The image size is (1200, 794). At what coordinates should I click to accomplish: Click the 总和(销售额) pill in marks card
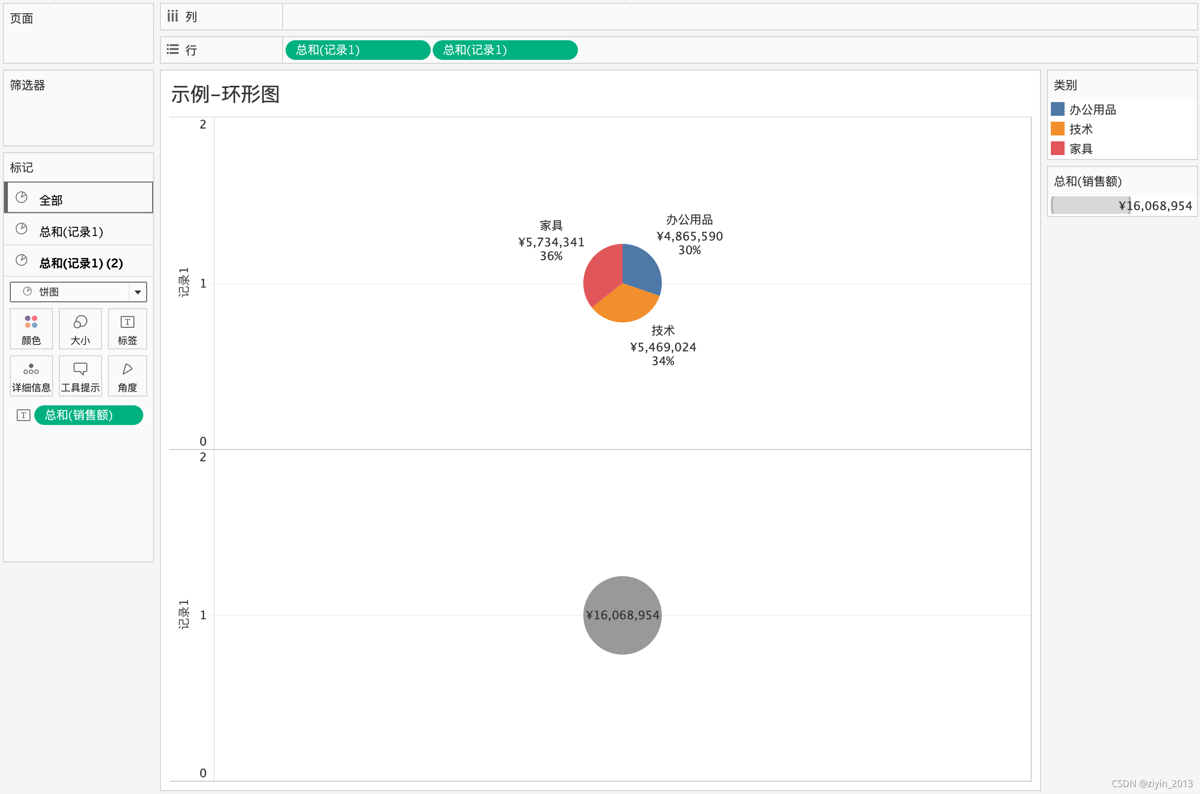click(x=89, y=415)
